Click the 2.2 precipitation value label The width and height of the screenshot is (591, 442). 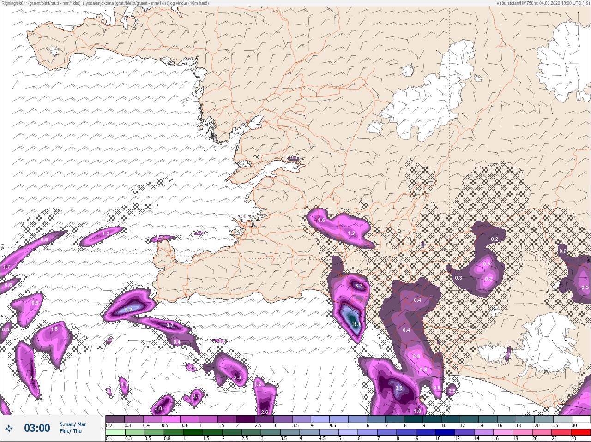33,377
